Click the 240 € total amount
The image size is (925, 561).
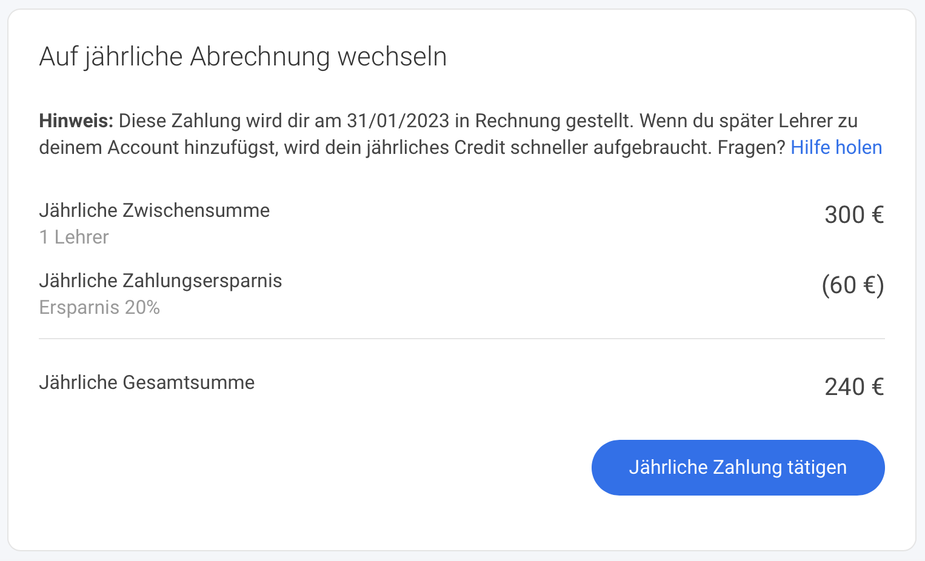click(854, 387)
